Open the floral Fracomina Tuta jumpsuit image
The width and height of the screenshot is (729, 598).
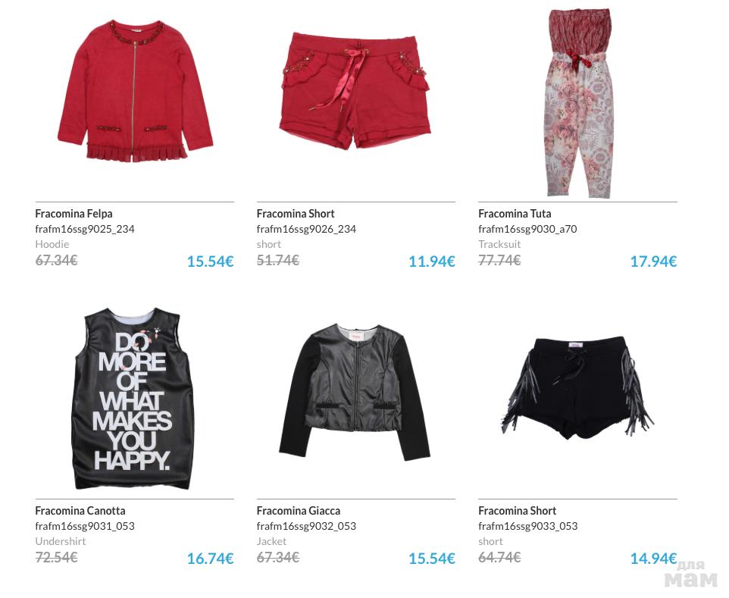(580, 103)
